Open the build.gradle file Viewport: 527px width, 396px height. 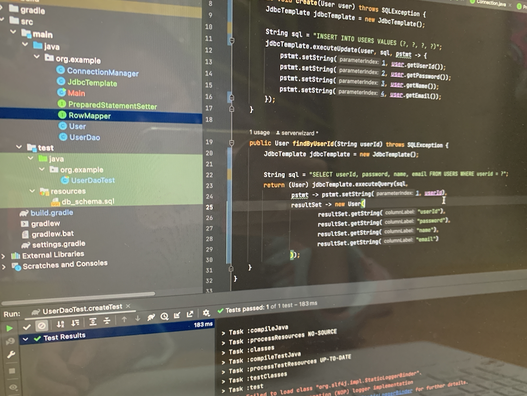pyautogui.click(x=52, y=212)
